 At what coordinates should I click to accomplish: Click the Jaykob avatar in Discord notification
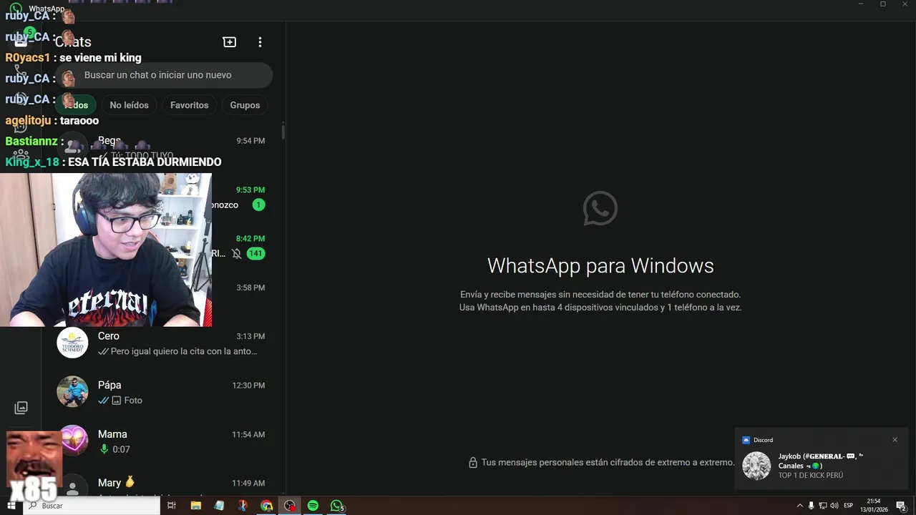click(x=756, y=466)
